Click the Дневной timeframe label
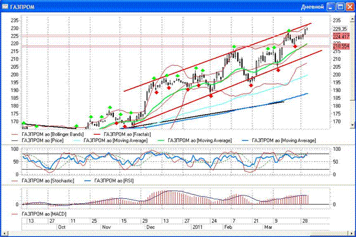Image resolution: width=356 pixels, height=237 pixels. [312, 7]
